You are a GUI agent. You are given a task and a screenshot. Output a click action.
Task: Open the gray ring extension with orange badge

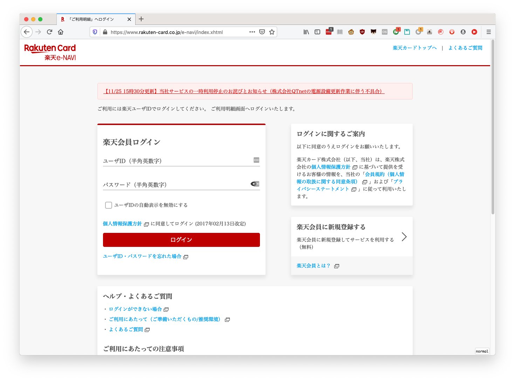click(418, 32)
